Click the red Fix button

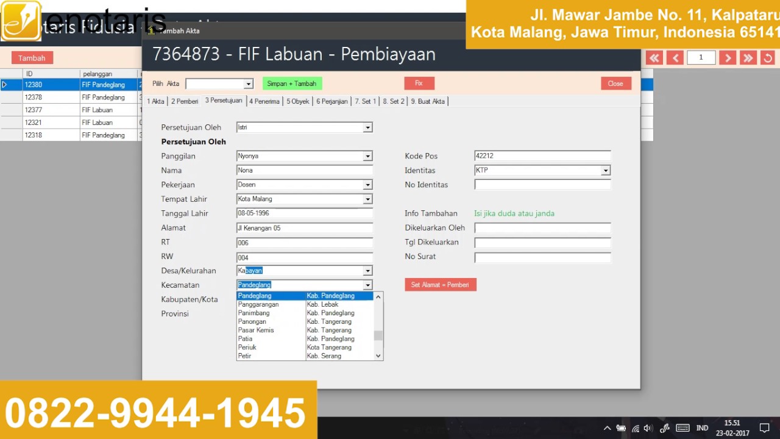click(x=419, y=84)
